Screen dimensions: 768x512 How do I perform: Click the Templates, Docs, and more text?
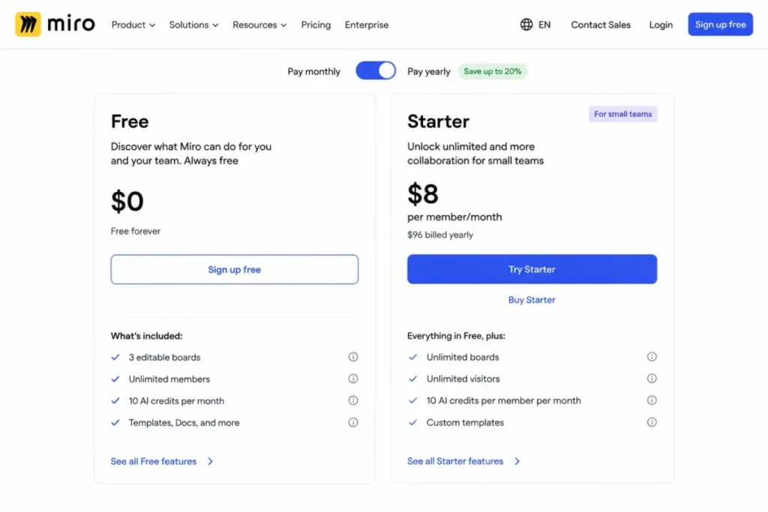pos(184,423)
